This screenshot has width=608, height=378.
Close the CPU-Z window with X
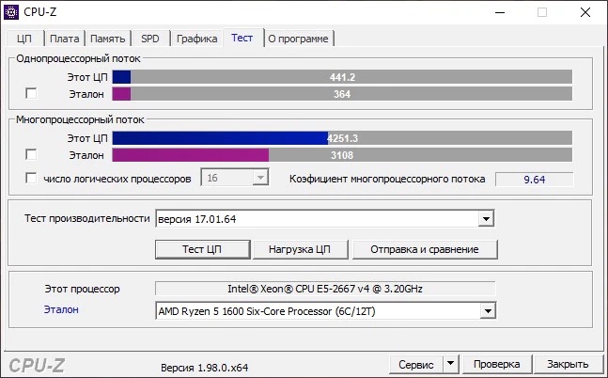[x=585, y=12]
